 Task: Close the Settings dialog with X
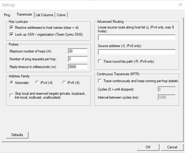point(180,5)
